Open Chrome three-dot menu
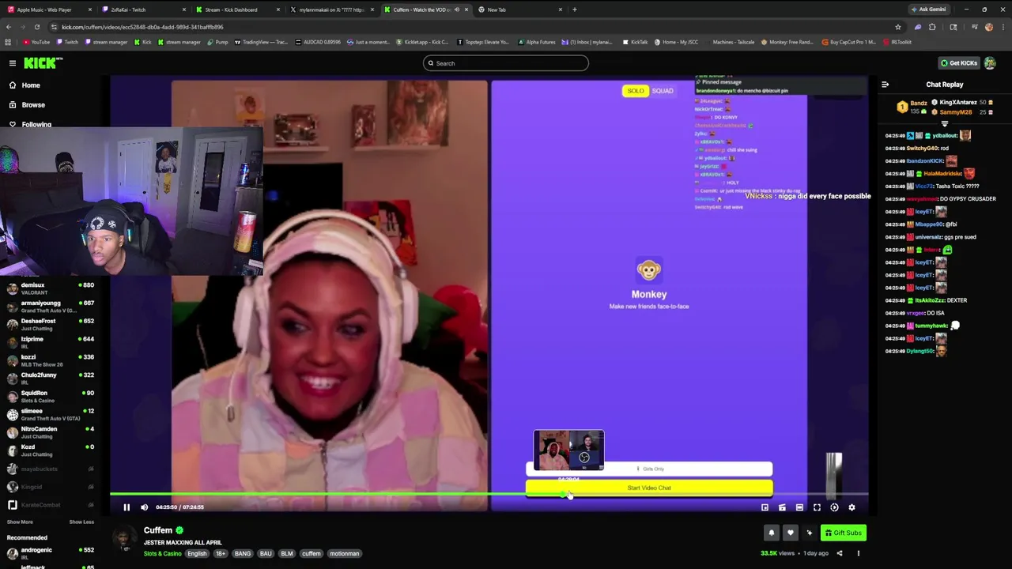The image size is (1012, 569). pos(1003,27)
